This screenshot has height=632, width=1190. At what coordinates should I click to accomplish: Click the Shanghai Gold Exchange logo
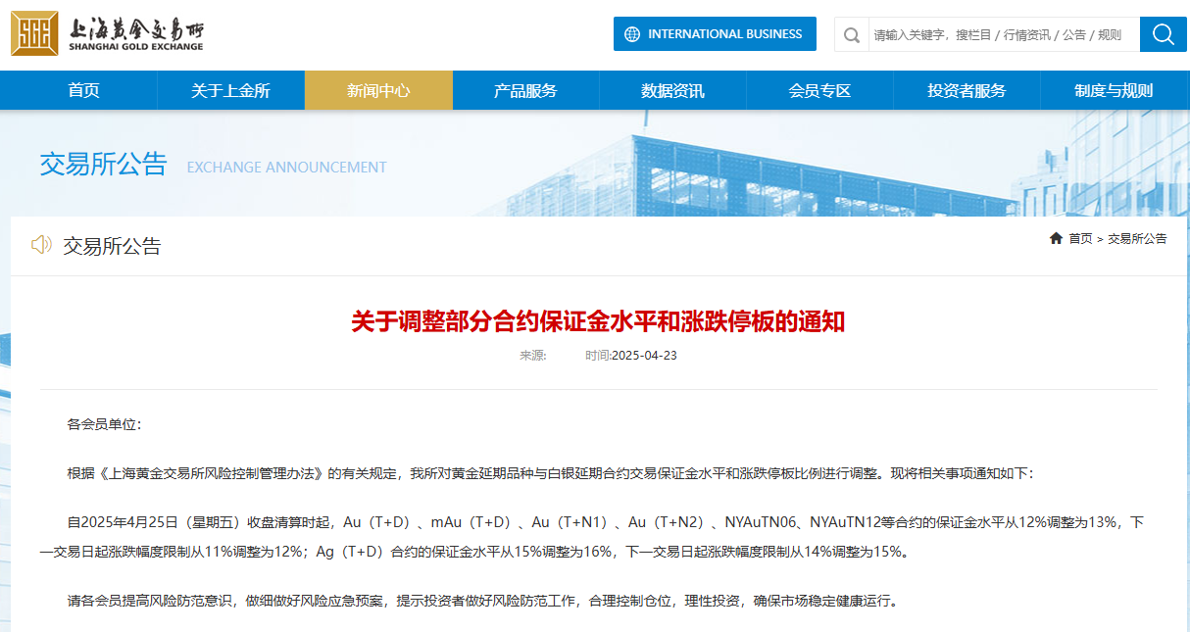108,34
